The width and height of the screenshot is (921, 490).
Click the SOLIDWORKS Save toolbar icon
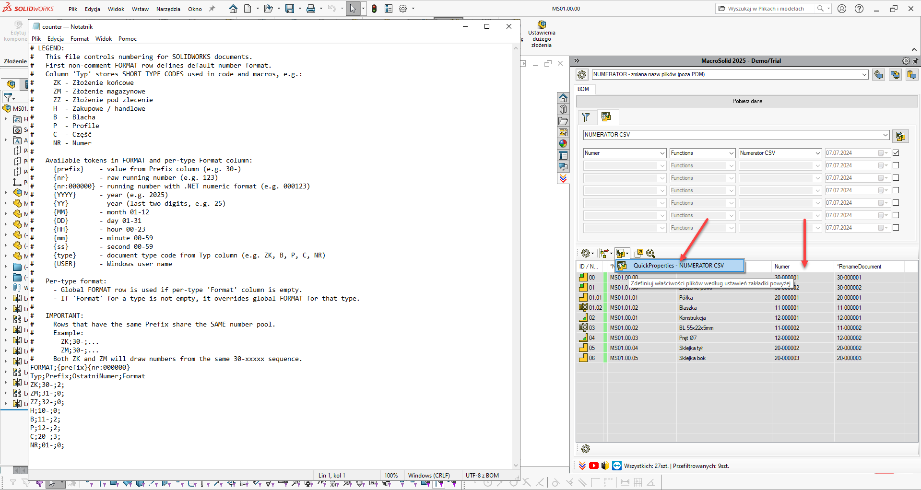pos(290,9)
